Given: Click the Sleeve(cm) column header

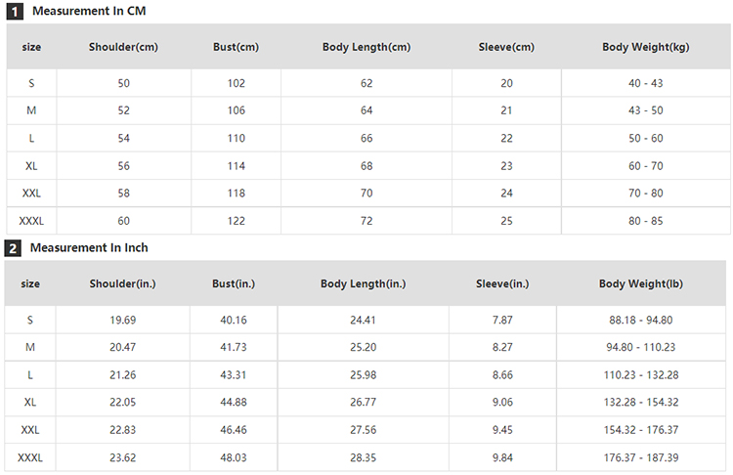Looking at the screenshot, I should pos(506,47).
